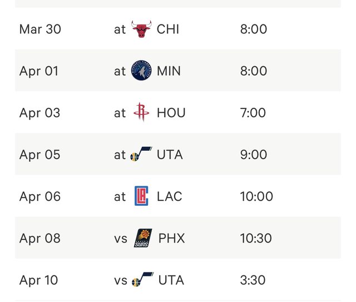Click the Phoenix Suns logo
This screenshot has width=356, height=302.
[x=143, y=238]
